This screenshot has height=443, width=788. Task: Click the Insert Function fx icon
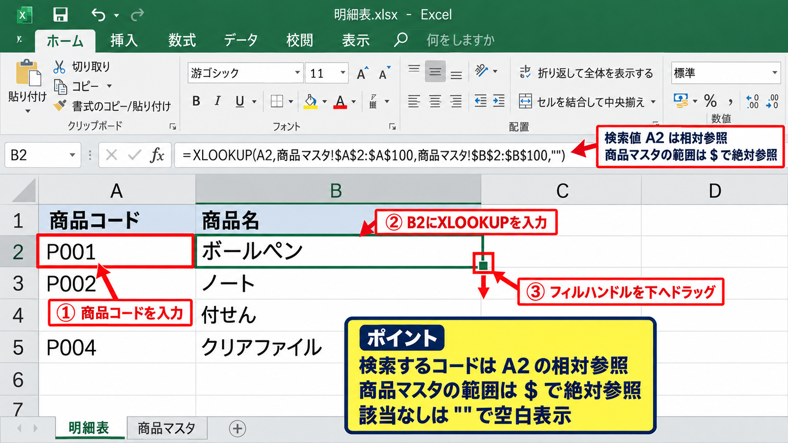click(x=157, y=155)
